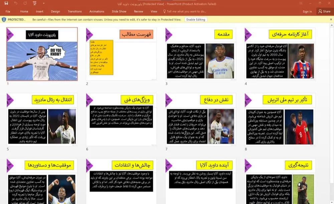Click the Save icon in the quick access toolbar
The image size is (334, 204).
(x=6, y=3)
